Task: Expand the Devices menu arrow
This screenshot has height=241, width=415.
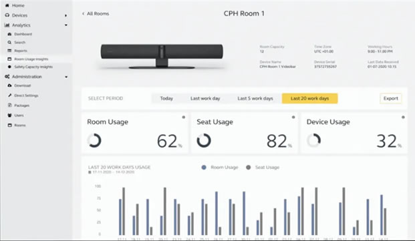Action: [x=66, y=15]
